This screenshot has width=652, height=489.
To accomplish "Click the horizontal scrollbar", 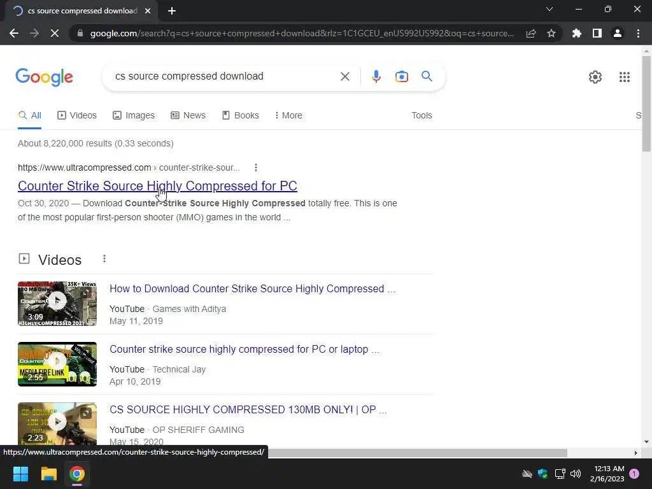I will click(418, 453).
